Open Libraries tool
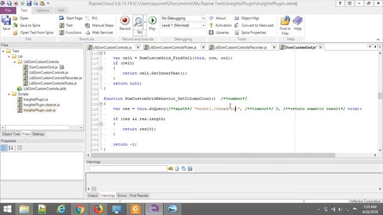Screen dimensions: 383x215 pyautogui.click(x=219, y=32)
